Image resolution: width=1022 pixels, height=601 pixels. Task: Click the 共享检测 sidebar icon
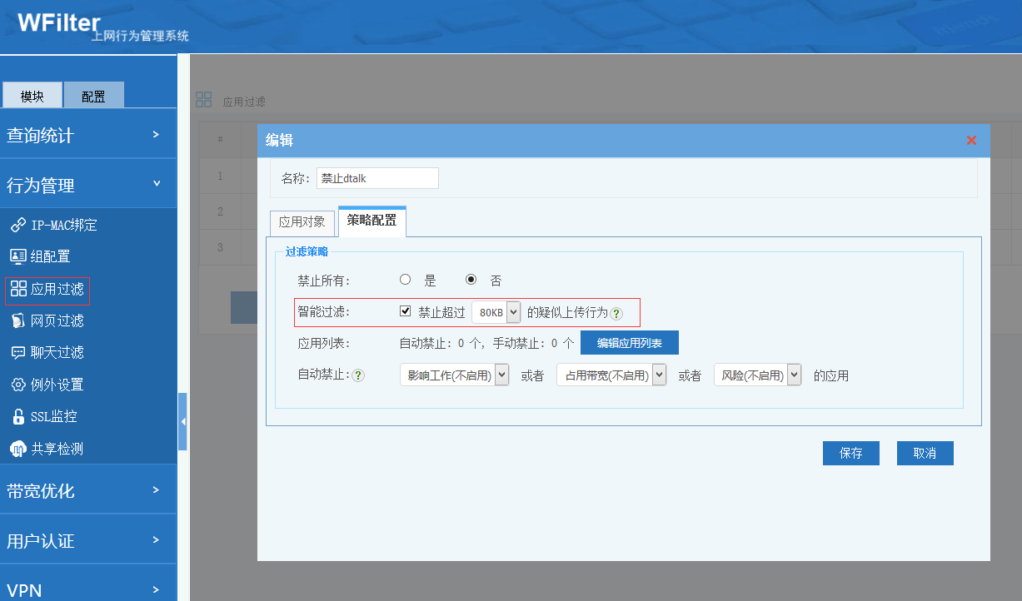pos(17,449)
